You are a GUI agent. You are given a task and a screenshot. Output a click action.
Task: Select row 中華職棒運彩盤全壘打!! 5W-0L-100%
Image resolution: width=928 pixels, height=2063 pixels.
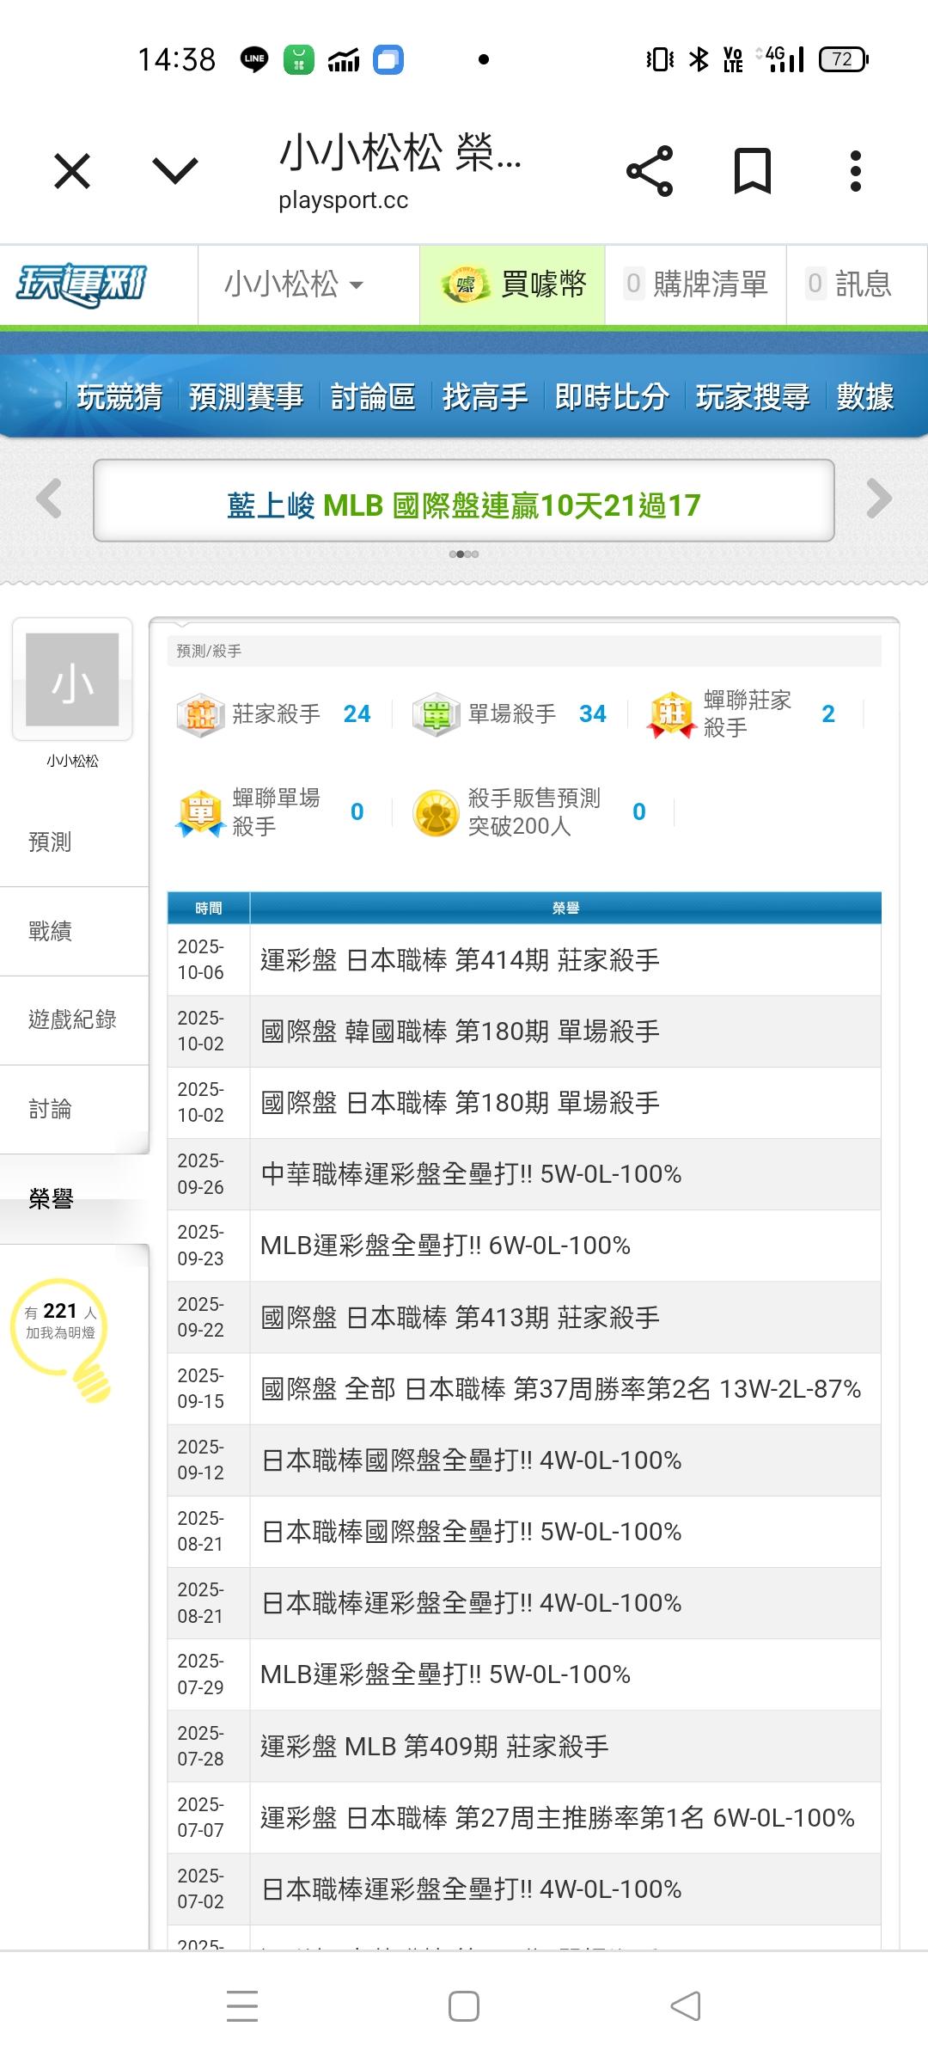(x=524, y=1173)
